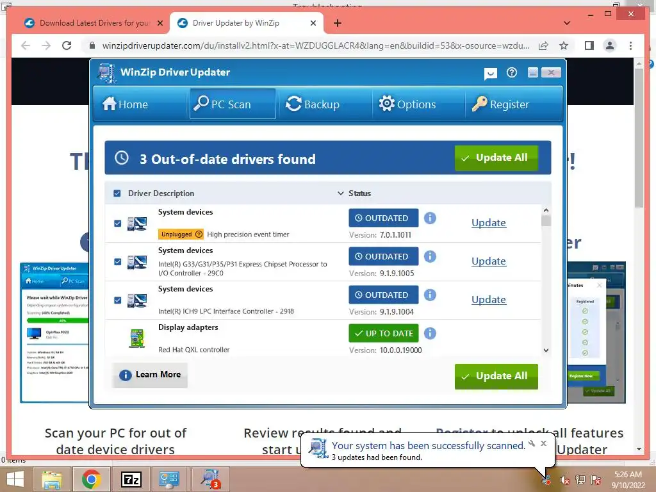Click the share page icon
Viewport: 656px width, 492px height.
click(543, 45)
